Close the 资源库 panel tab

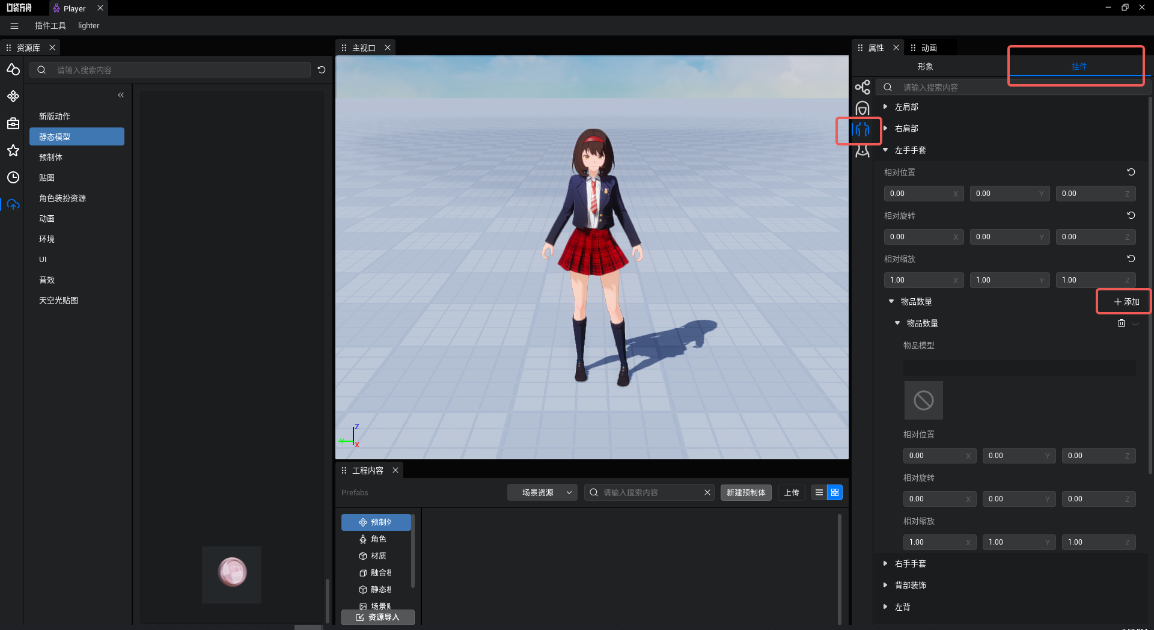point(52,47)
